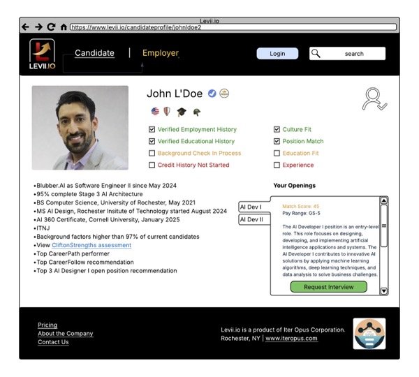Visit www.iteropus.com link
419x377 pixels.
(x=291, y=339)
